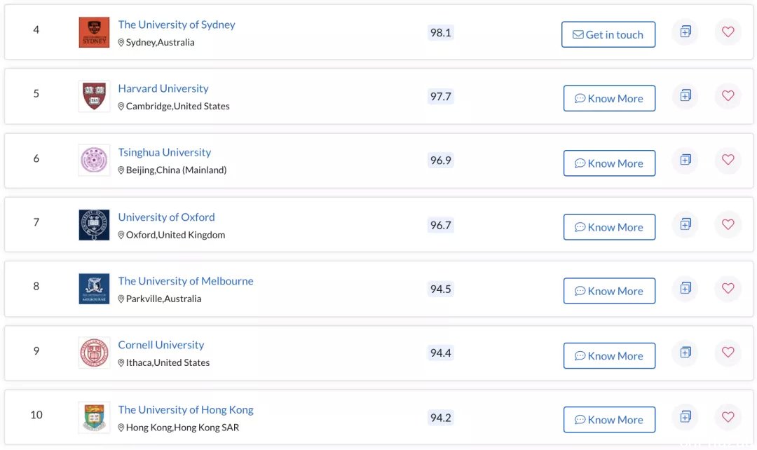
Task: Click Know More for University of Hong Kong
Action: [609, 420]
